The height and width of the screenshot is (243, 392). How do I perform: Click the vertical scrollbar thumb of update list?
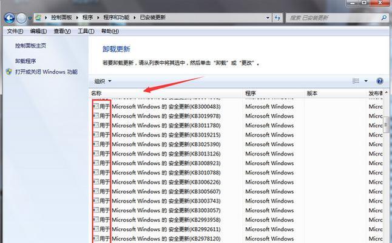coord(387,125)
